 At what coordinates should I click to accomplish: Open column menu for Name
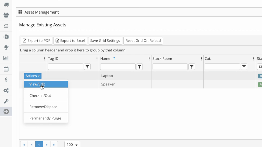coord(149,59)
